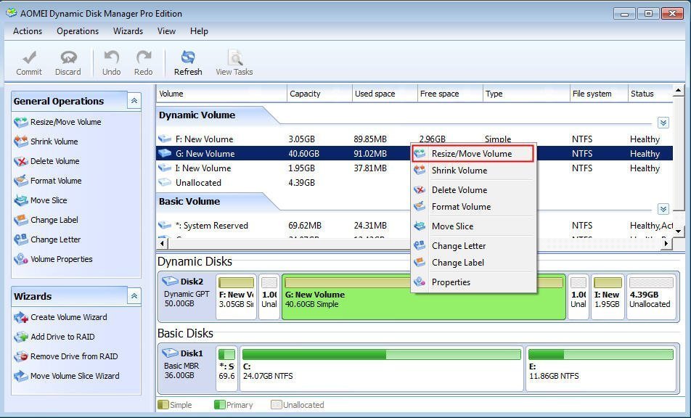
Task: Select the I: New 1.95GB block on Disk2
Action: tap(608, 297)
